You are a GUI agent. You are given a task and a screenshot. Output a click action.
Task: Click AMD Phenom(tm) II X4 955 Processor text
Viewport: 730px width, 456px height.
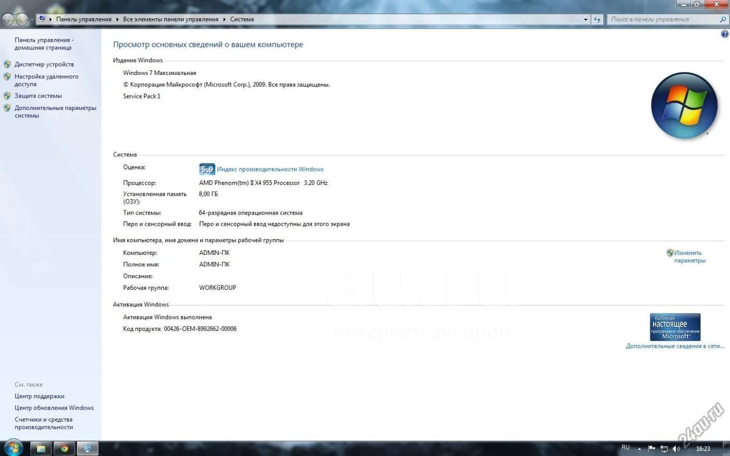pos(249,183)
